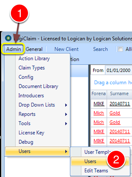Open the last red 20140711 surname link
The width and height of the screenshot is (132, 177).
[x=120, y=141]
